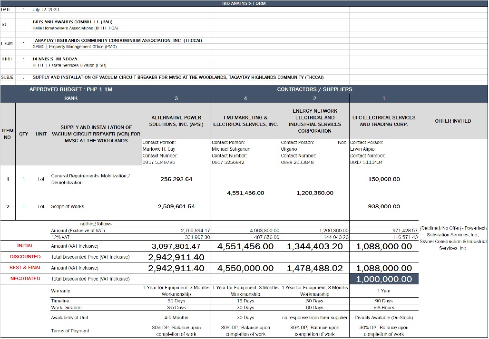Click the Estate Services Division cell
The image size is (489, 339).
(69, 65)
